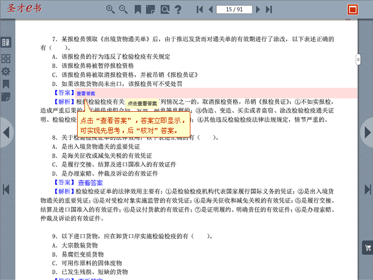
Task: Skip to last page using right side button
Action: pyautogui.click(x=368, y=190)
